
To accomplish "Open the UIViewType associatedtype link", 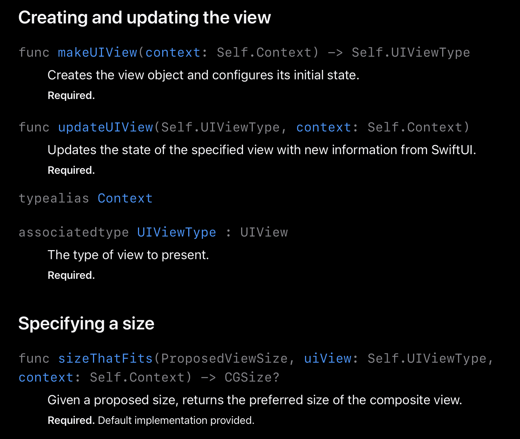I will tap(176, 232).
